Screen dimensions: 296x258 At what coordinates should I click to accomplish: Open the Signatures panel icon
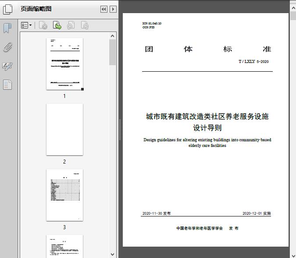(x=7, y=66)
